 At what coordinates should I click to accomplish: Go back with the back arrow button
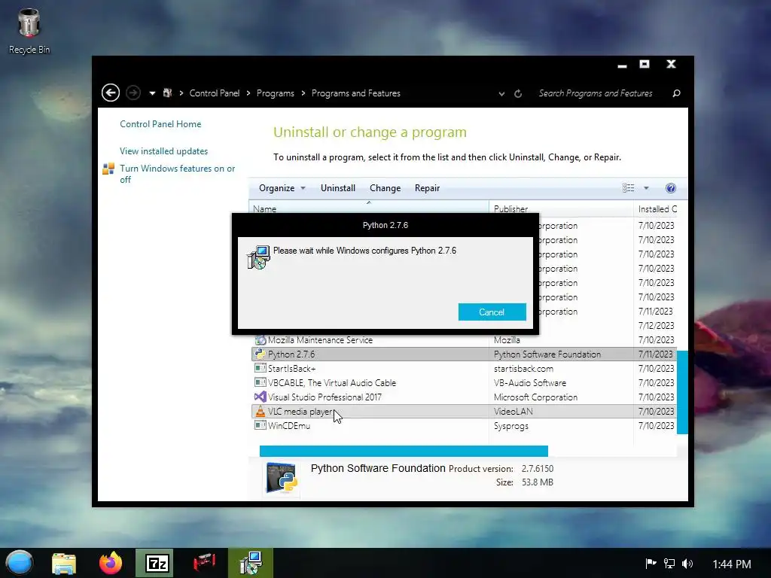(110, 93)
